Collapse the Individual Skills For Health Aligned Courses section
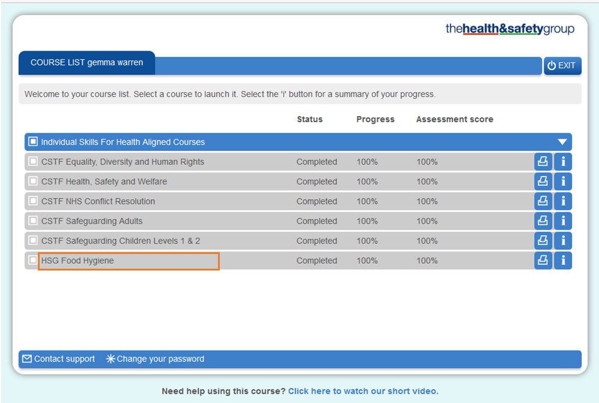 click(x=562, y=141)
